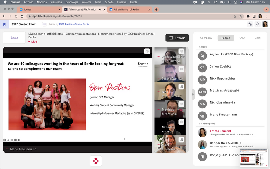Switch to the People tab
This screenshot has height=169, width=270.
pos(226,38)
